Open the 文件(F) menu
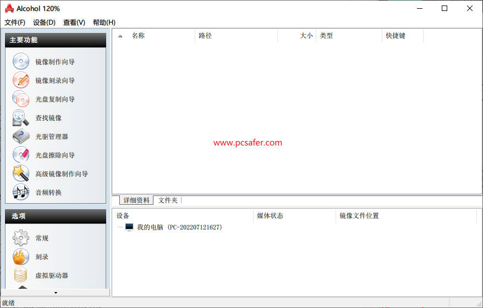The image size is (483, 308). (15, 23)
